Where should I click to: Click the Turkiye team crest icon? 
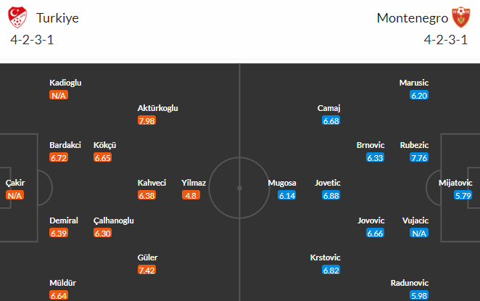(x=17, y=17)
